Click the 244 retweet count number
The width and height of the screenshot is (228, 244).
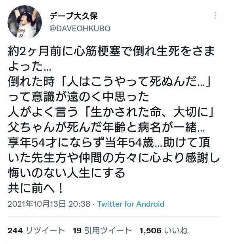click(15, 231)
